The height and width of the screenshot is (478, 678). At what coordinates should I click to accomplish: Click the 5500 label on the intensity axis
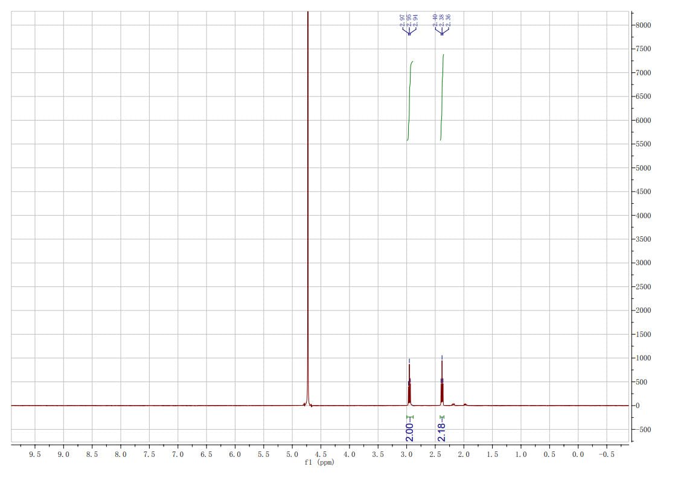(643, 144)
